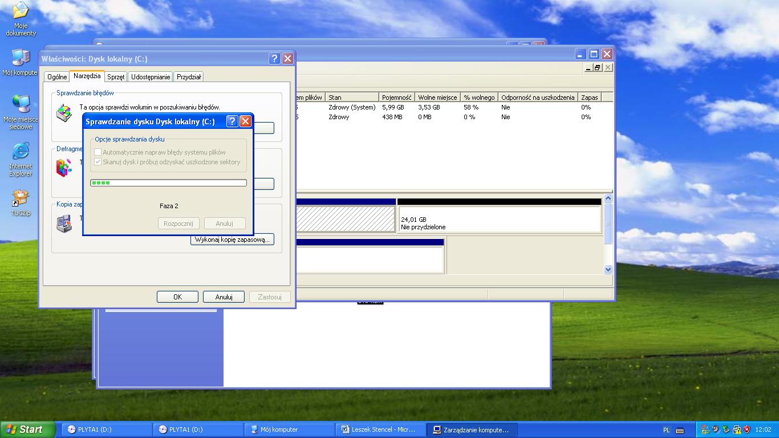This screenshot has width=779, height=438.
Task: Open the Start menu
Action: 28,429
